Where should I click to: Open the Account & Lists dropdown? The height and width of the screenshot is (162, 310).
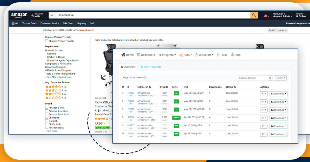[283, 15]
